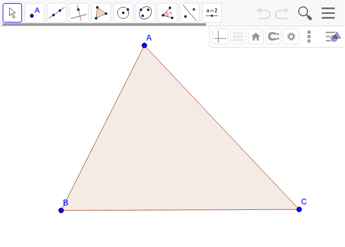Toggle the grid display
345x247 pixels.
tap(238, 37)
